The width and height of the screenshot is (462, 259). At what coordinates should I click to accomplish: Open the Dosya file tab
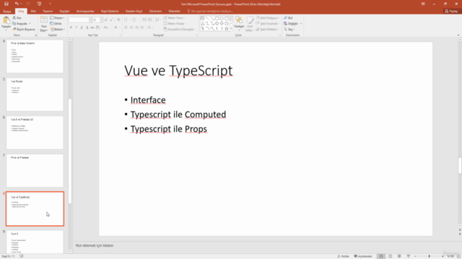pyautogui.click(x=6, y=12)
